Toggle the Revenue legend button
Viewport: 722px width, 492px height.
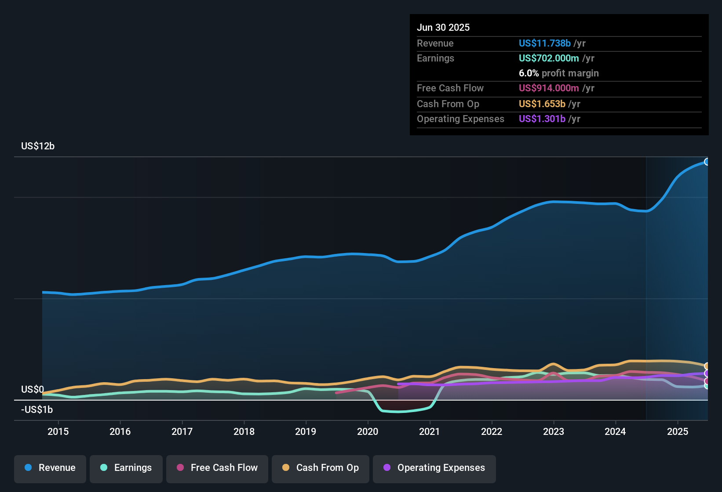click(50, 468)
